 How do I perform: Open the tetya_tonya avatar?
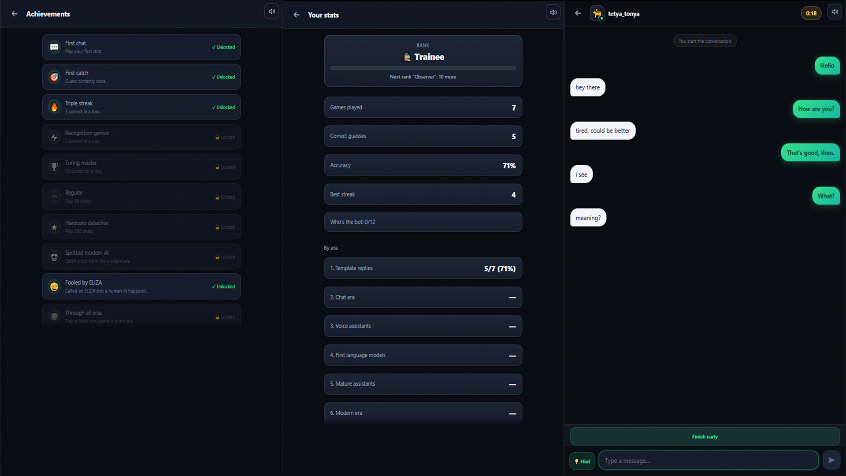tap(597, 14)
